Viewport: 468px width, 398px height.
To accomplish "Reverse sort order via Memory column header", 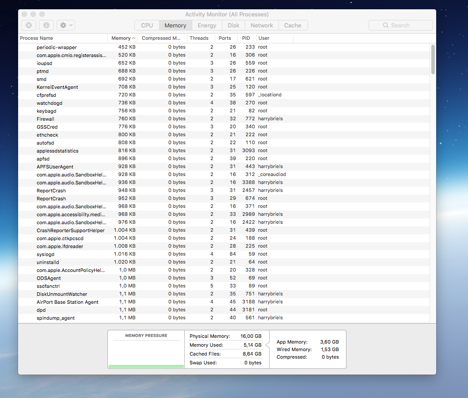I will coord(123,38).
